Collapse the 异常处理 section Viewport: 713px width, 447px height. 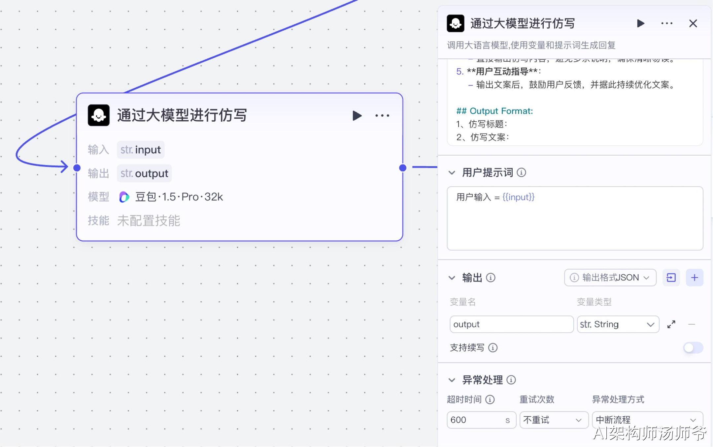[452, 380]
